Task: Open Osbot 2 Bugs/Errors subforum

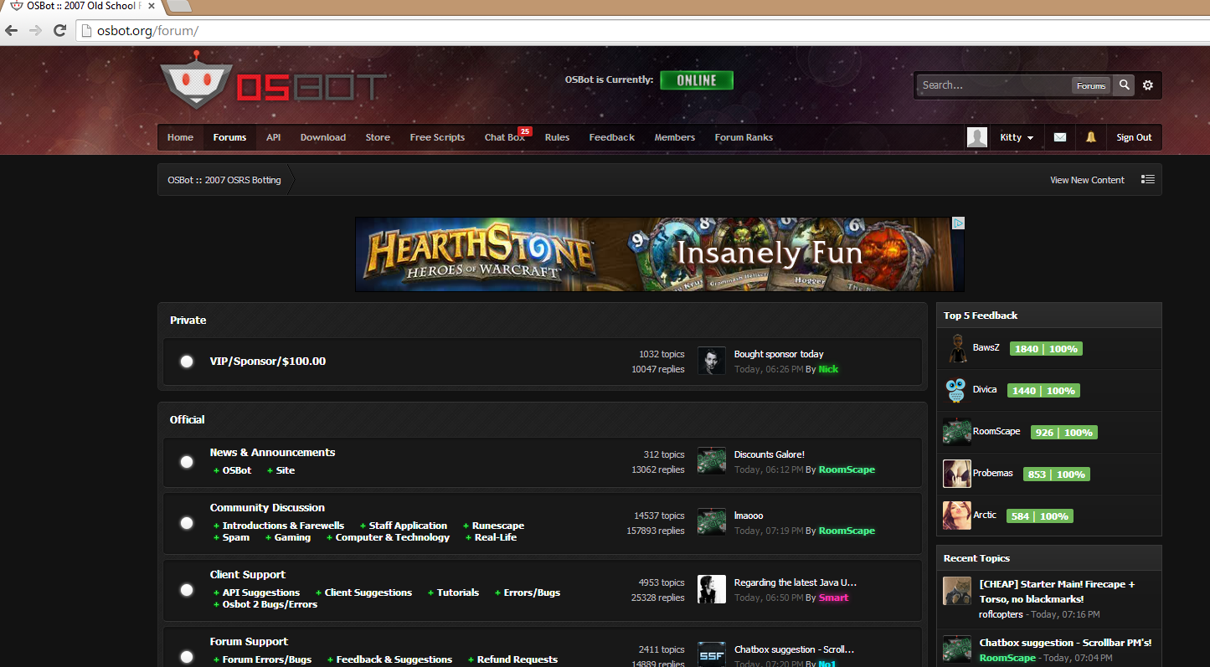Action: pyautogui.click(x=270, y=604)
